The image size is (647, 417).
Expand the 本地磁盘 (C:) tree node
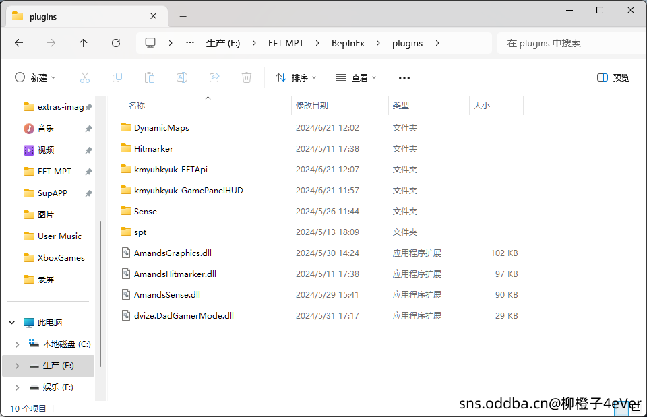(17, 344)
